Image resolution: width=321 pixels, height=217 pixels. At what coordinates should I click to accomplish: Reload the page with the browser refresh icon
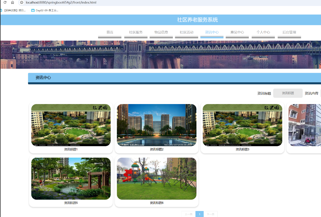(x=5, y=3)
